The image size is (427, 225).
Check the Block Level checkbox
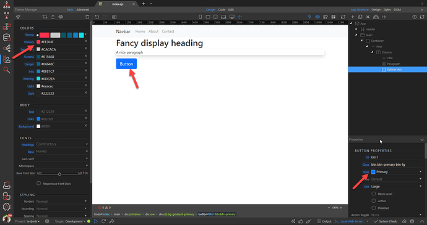[x=374, y=194]
